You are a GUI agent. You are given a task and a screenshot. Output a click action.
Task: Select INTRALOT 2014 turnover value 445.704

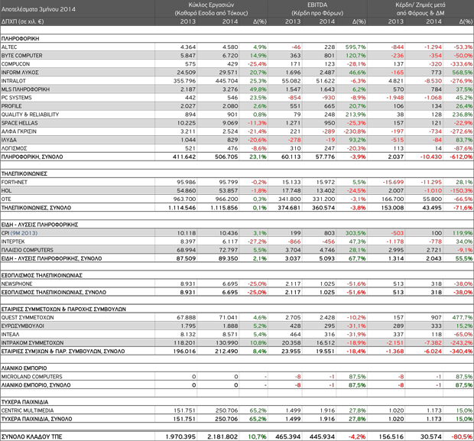(227, 81)
